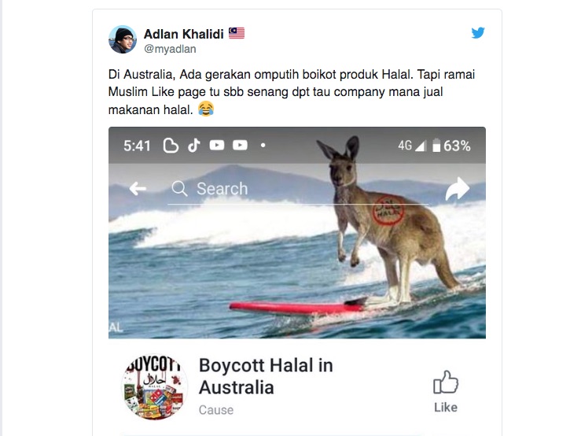Tap the 63% battery indicator
This screenshot has height=436, width=581.
coord(451,146)
